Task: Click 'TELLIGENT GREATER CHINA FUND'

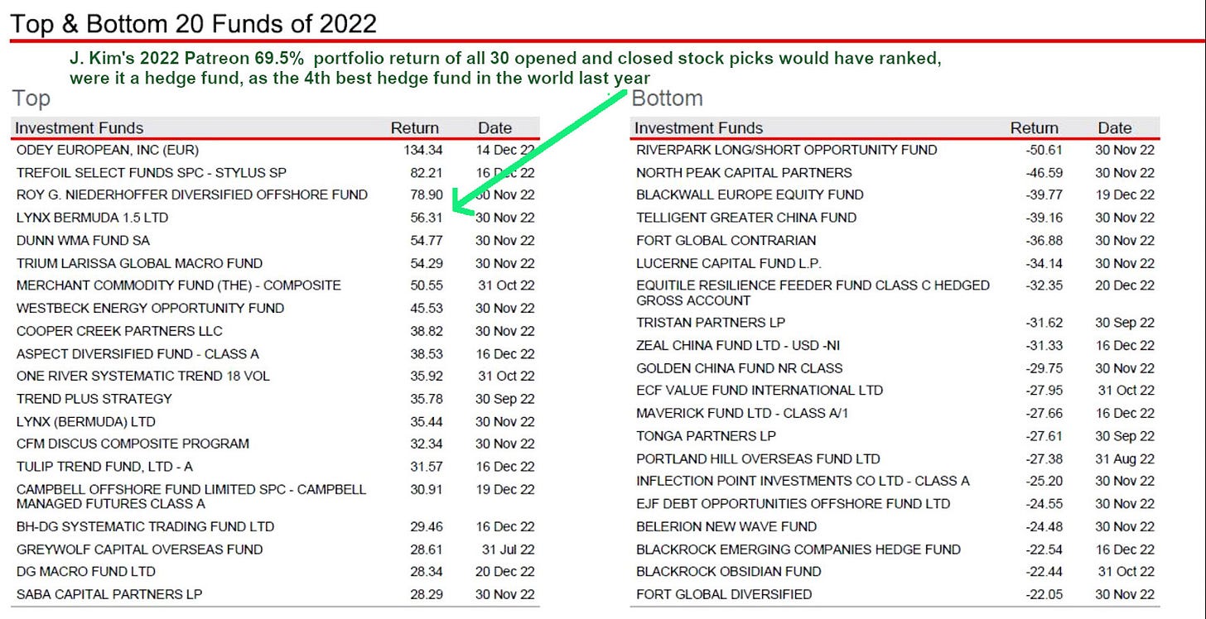Action: (x=746, y=218)
